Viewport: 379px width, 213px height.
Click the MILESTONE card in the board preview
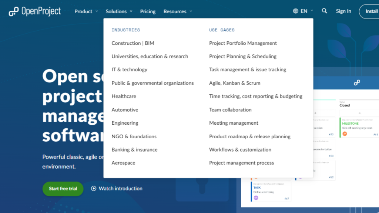click(359, 128)
